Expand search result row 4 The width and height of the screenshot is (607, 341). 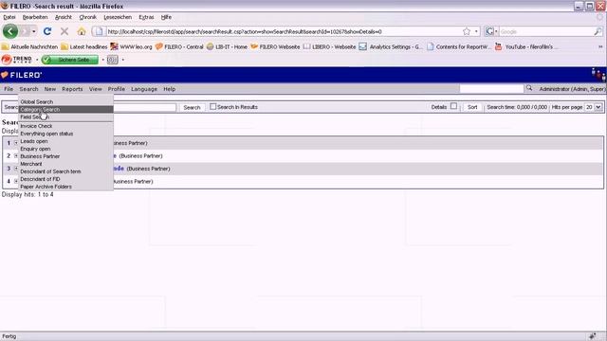pos(16,181)
